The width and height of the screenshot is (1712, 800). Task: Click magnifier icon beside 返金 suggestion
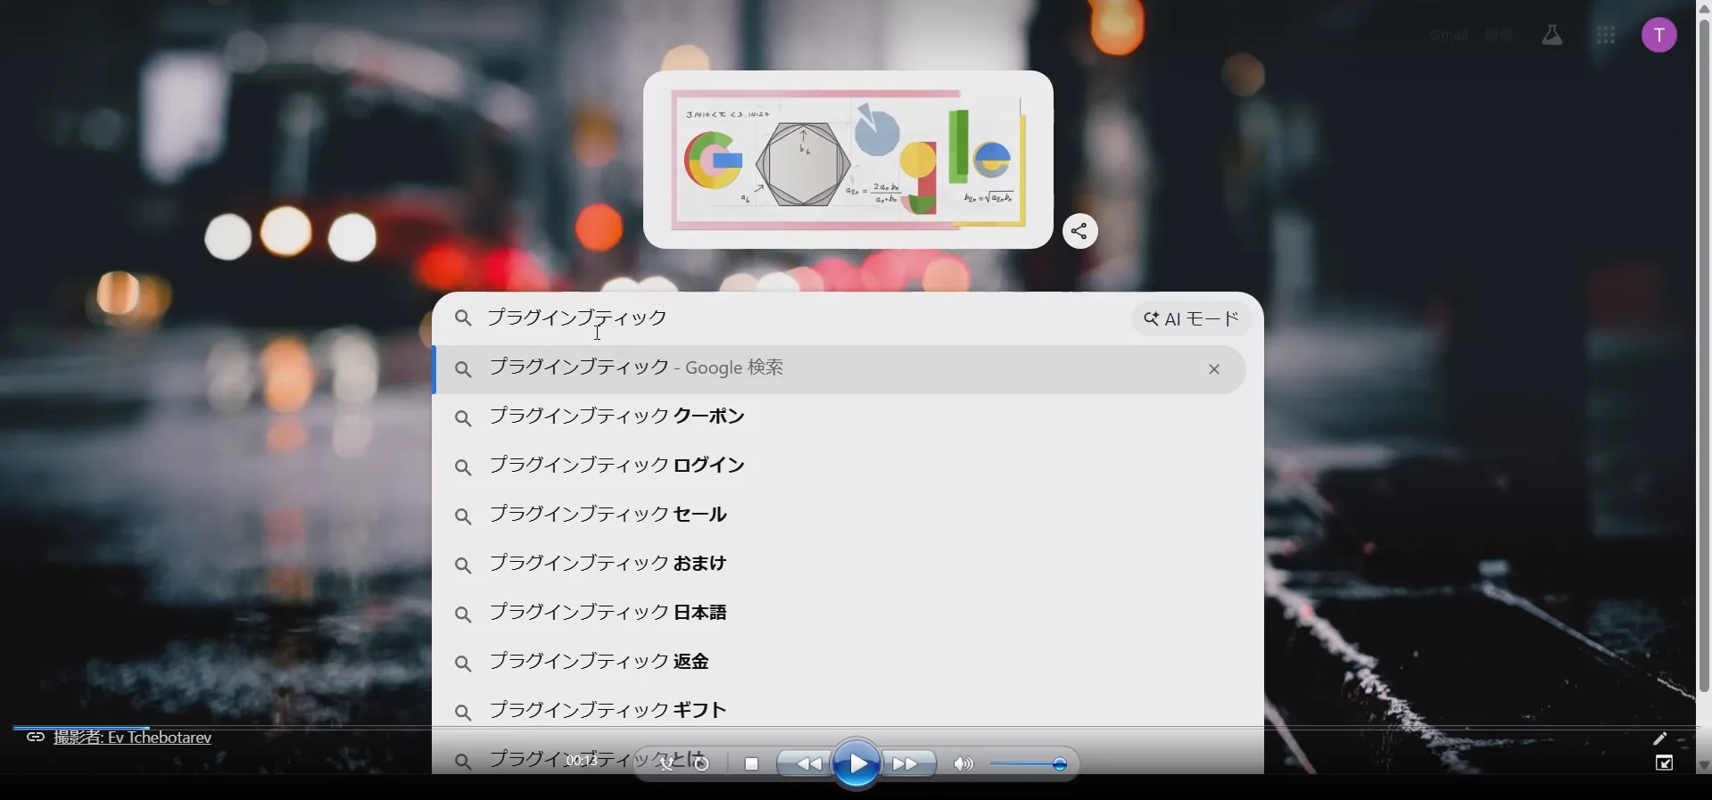pos(463,664)
